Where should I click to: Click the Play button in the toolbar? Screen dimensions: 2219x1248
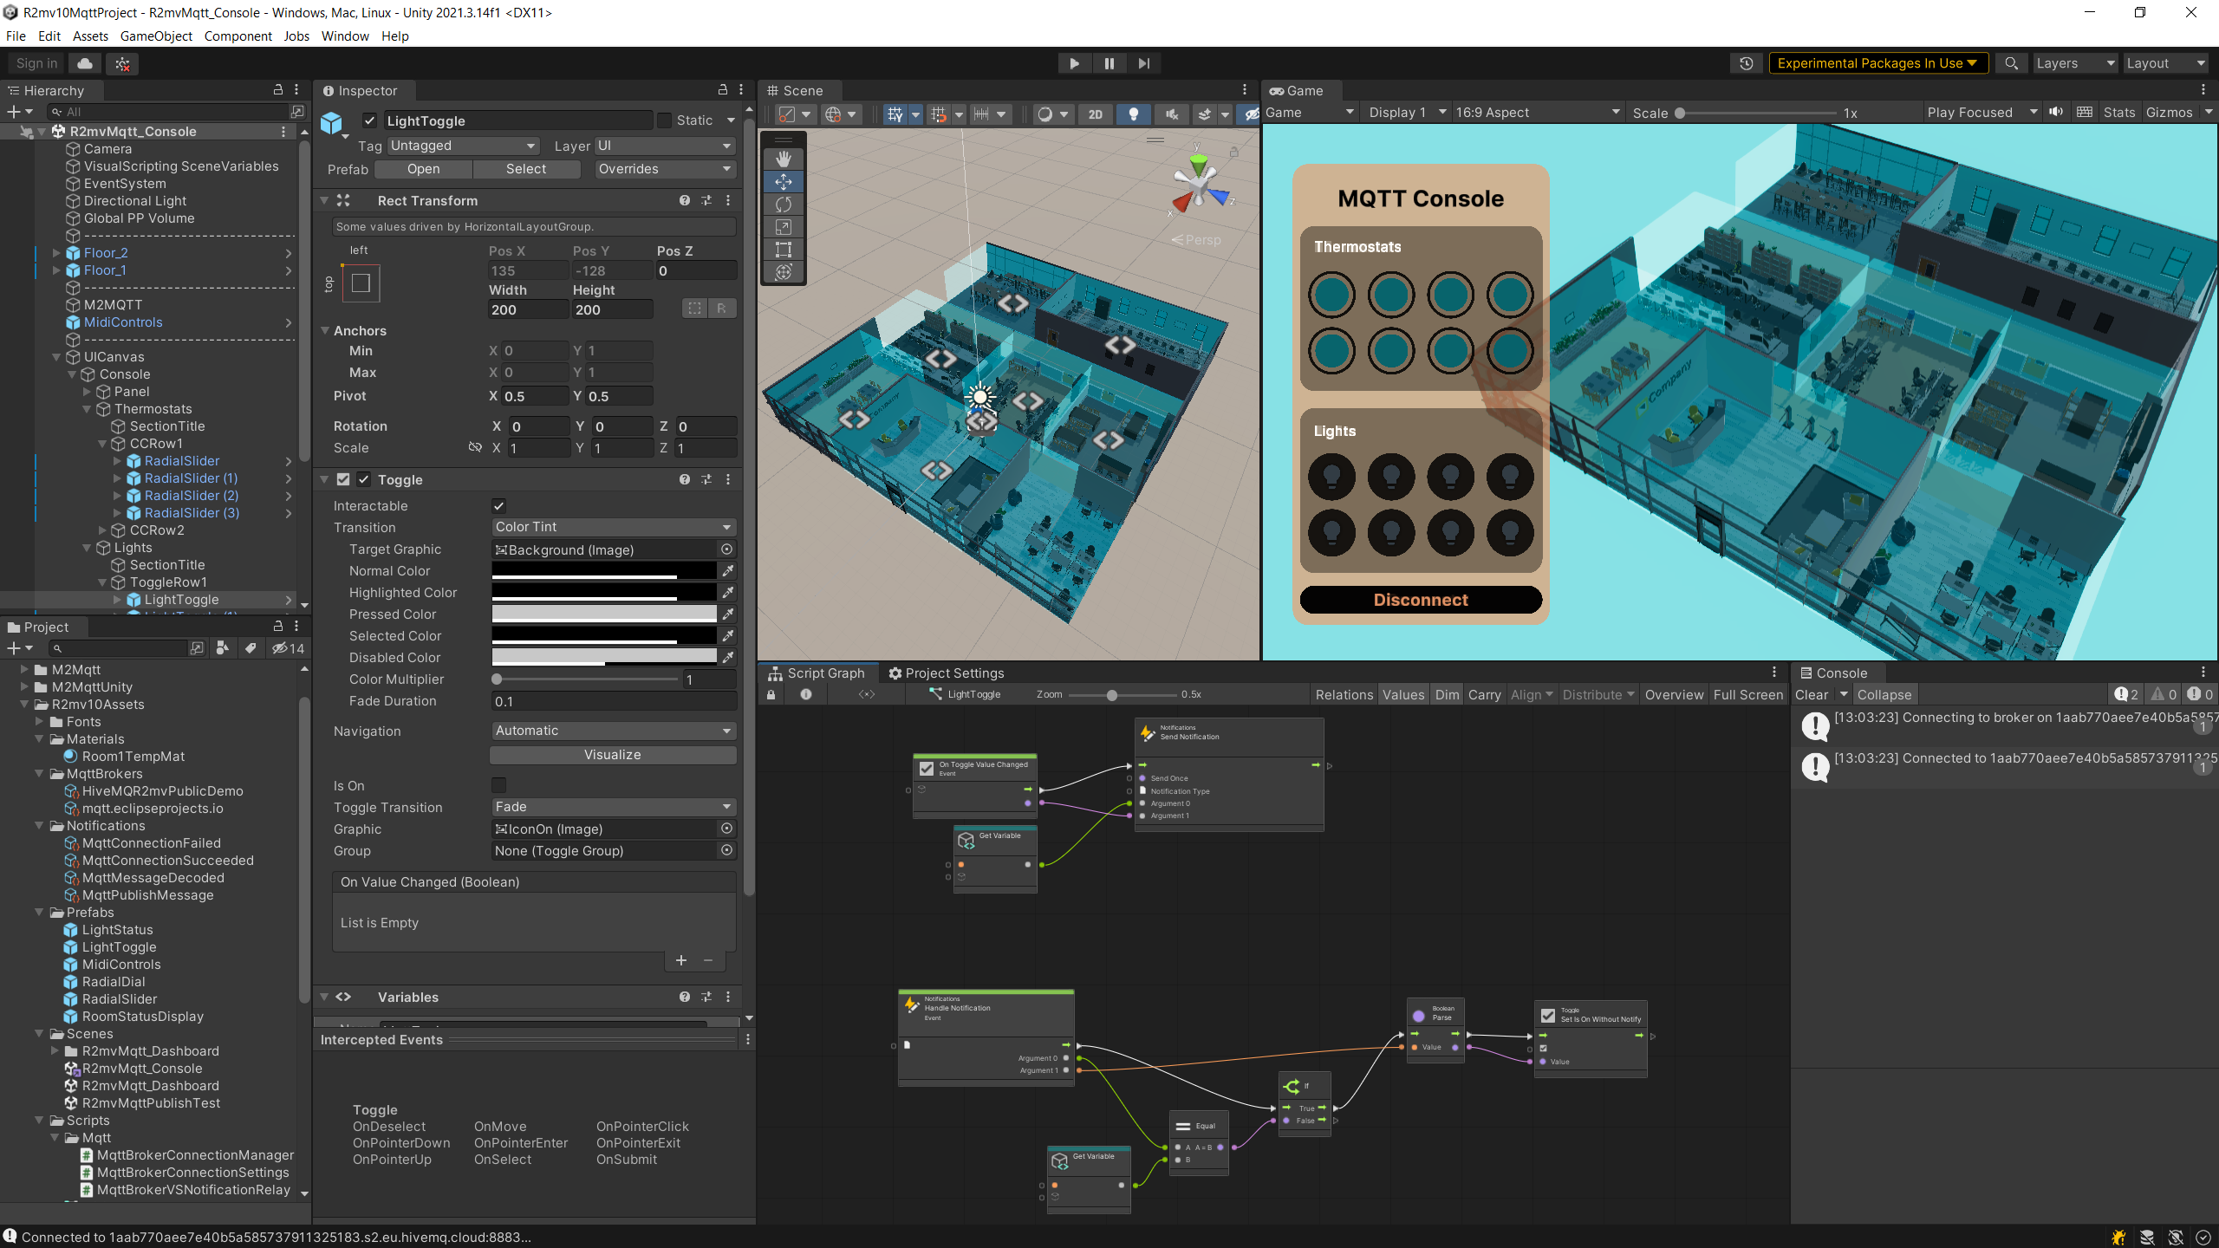pyautogui.click(x=1074, y=63)
